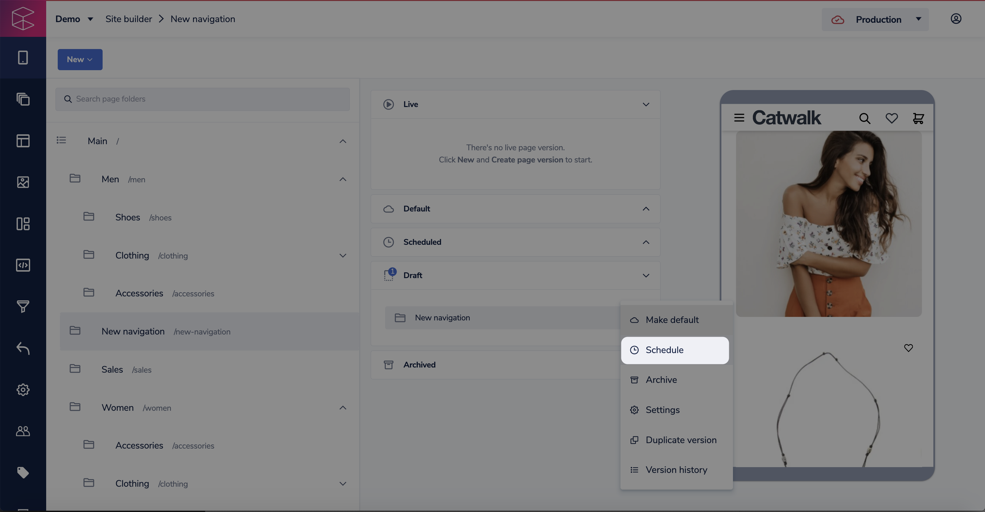The image size is (985, 512).
Task: Click the blue New button
Action: [x=80, y=59]
